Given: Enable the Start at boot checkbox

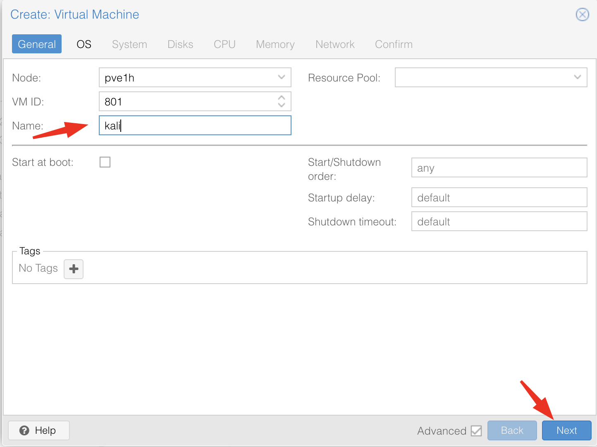Looking at the screenshot, I should pos(105,162).
